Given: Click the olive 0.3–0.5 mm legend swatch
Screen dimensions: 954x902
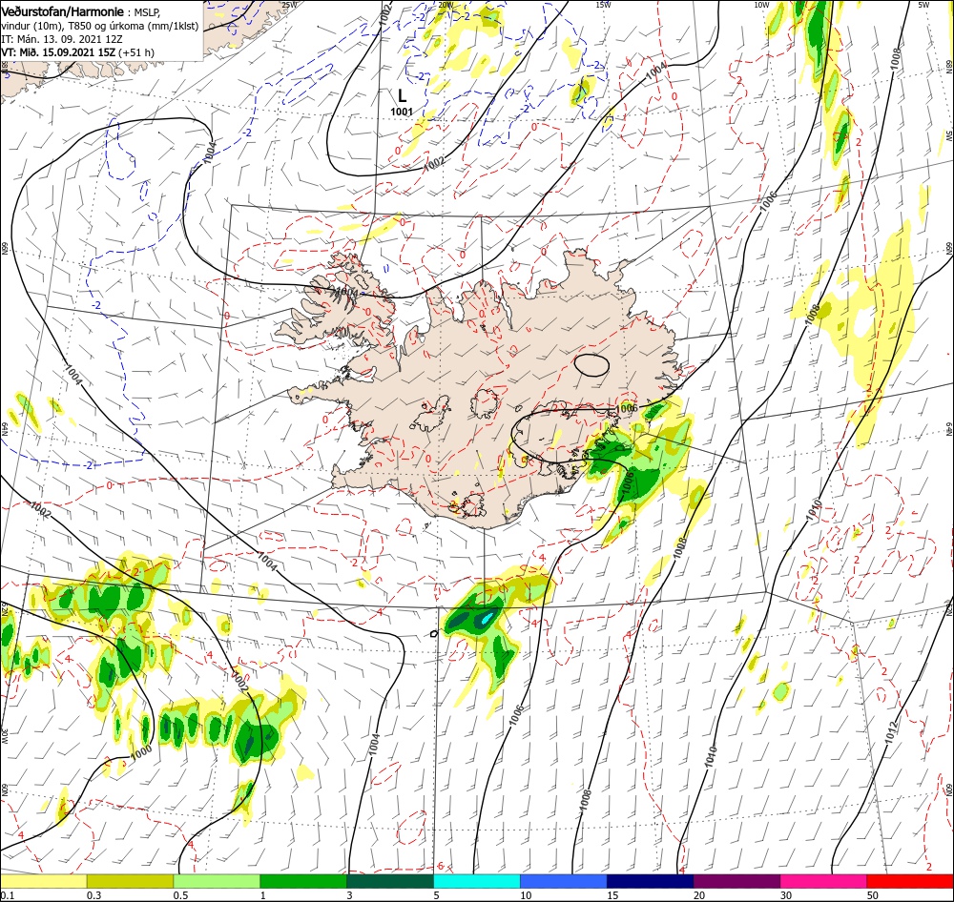Looking at the screenshot, I should tap(130, 881).
